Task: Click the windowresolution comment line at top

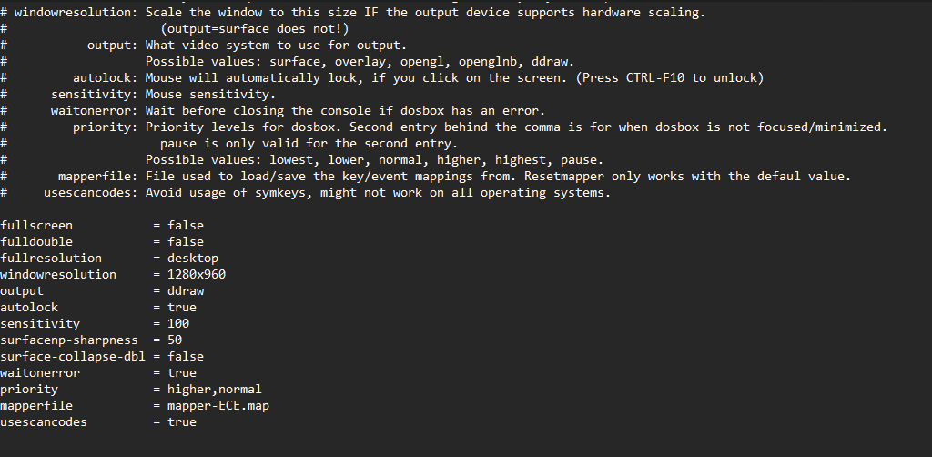Action: pyautogui.click(x=353, y=13)
